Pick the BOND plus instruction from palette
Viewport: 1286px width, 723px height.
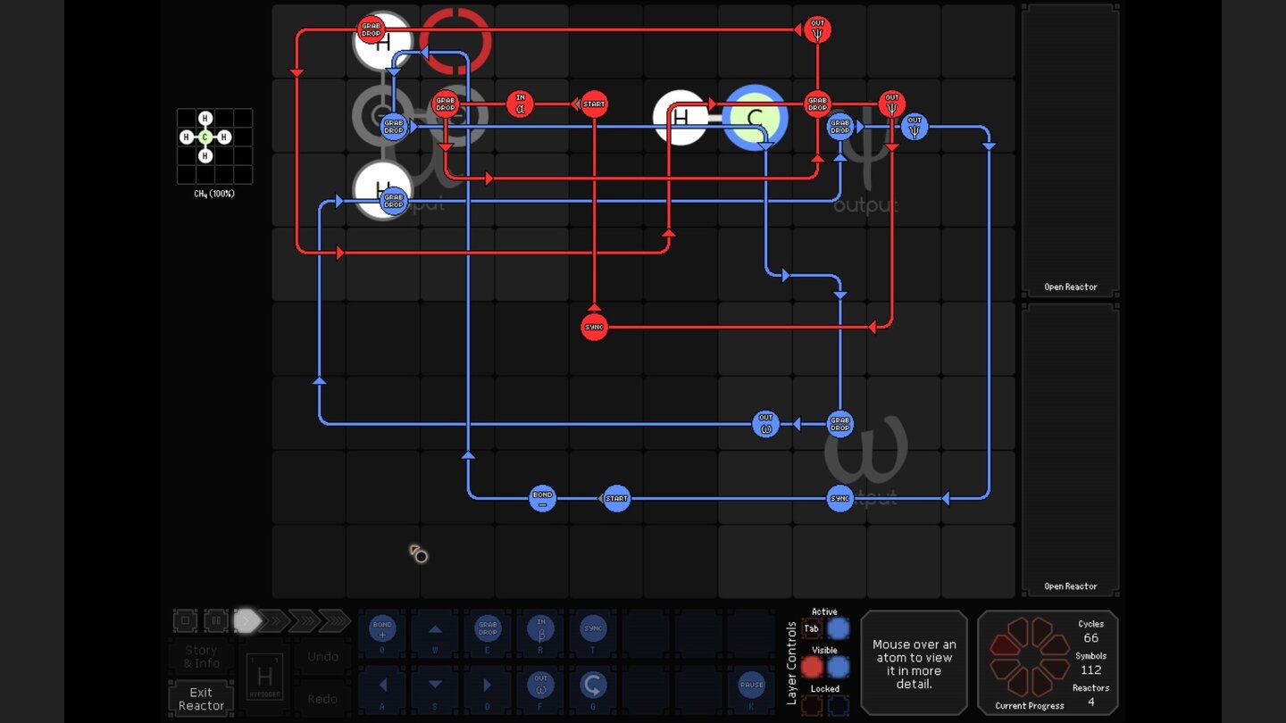coord(382,633)
